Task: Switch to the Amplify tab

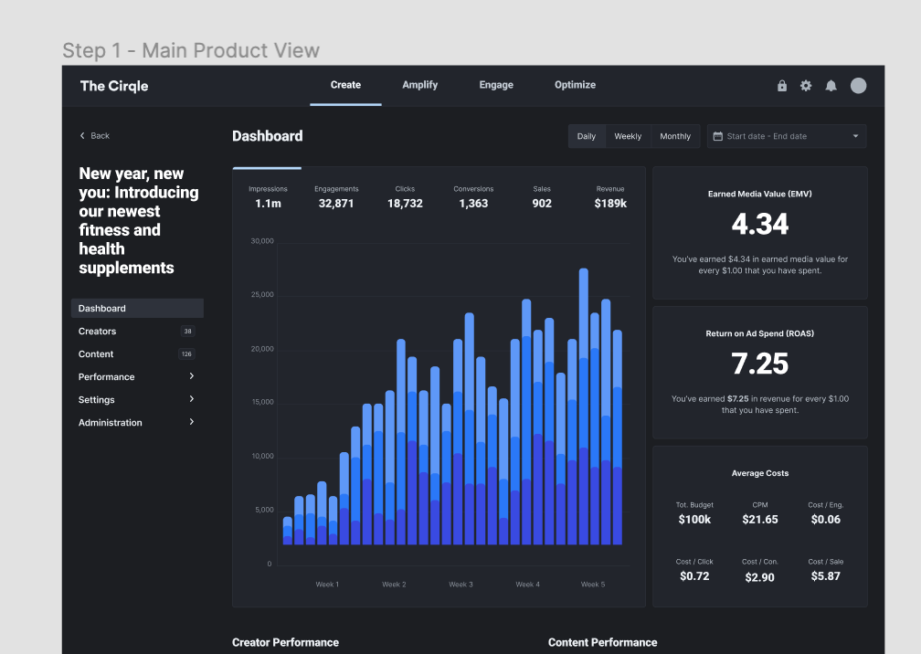Action: point(419,85)
